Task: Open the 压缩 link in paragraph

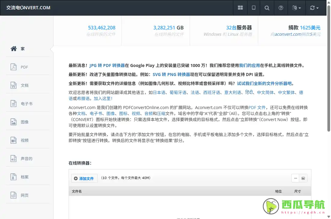Action: point(161,114)
